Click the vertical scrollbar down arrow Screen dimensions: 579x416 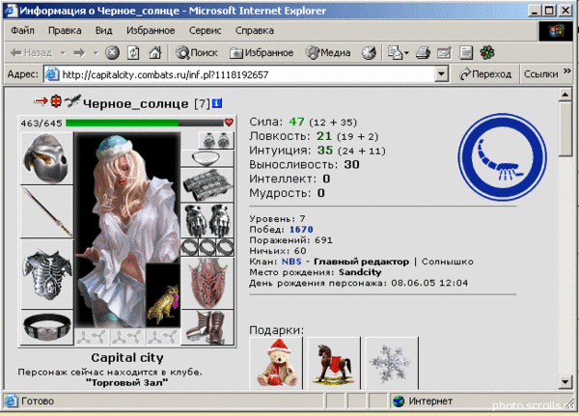pyautogui.click(x=565, y=381)
